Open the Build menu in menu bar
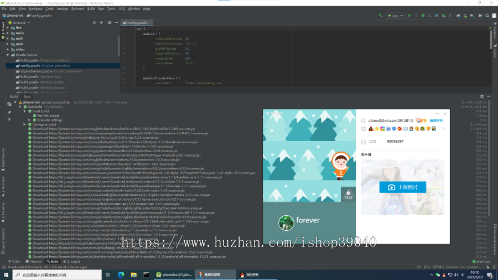The width and height of the screenshot is (498, 280). (x=91, y=9)
